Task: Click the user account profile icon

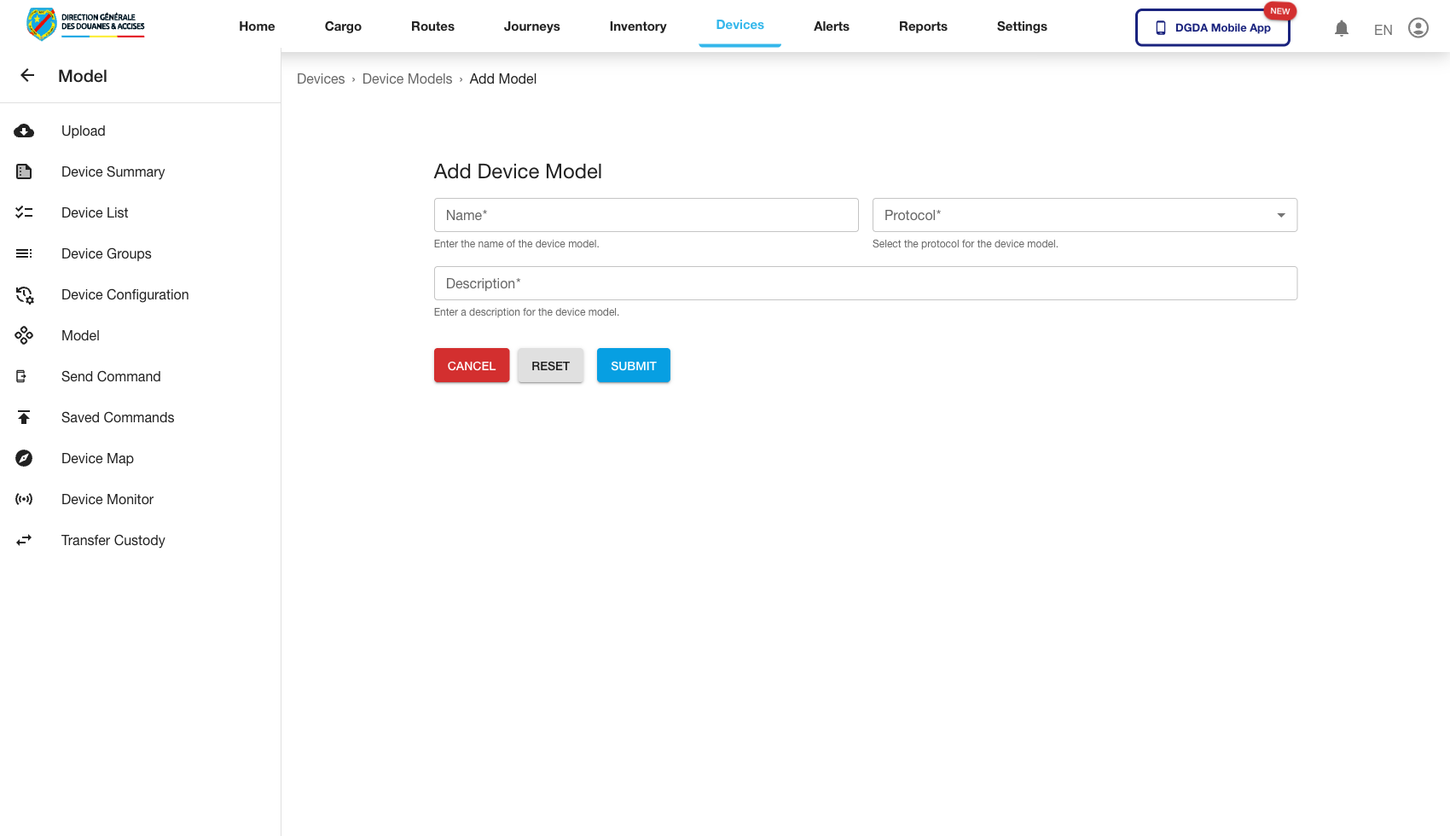Action: click(1418, 27)
